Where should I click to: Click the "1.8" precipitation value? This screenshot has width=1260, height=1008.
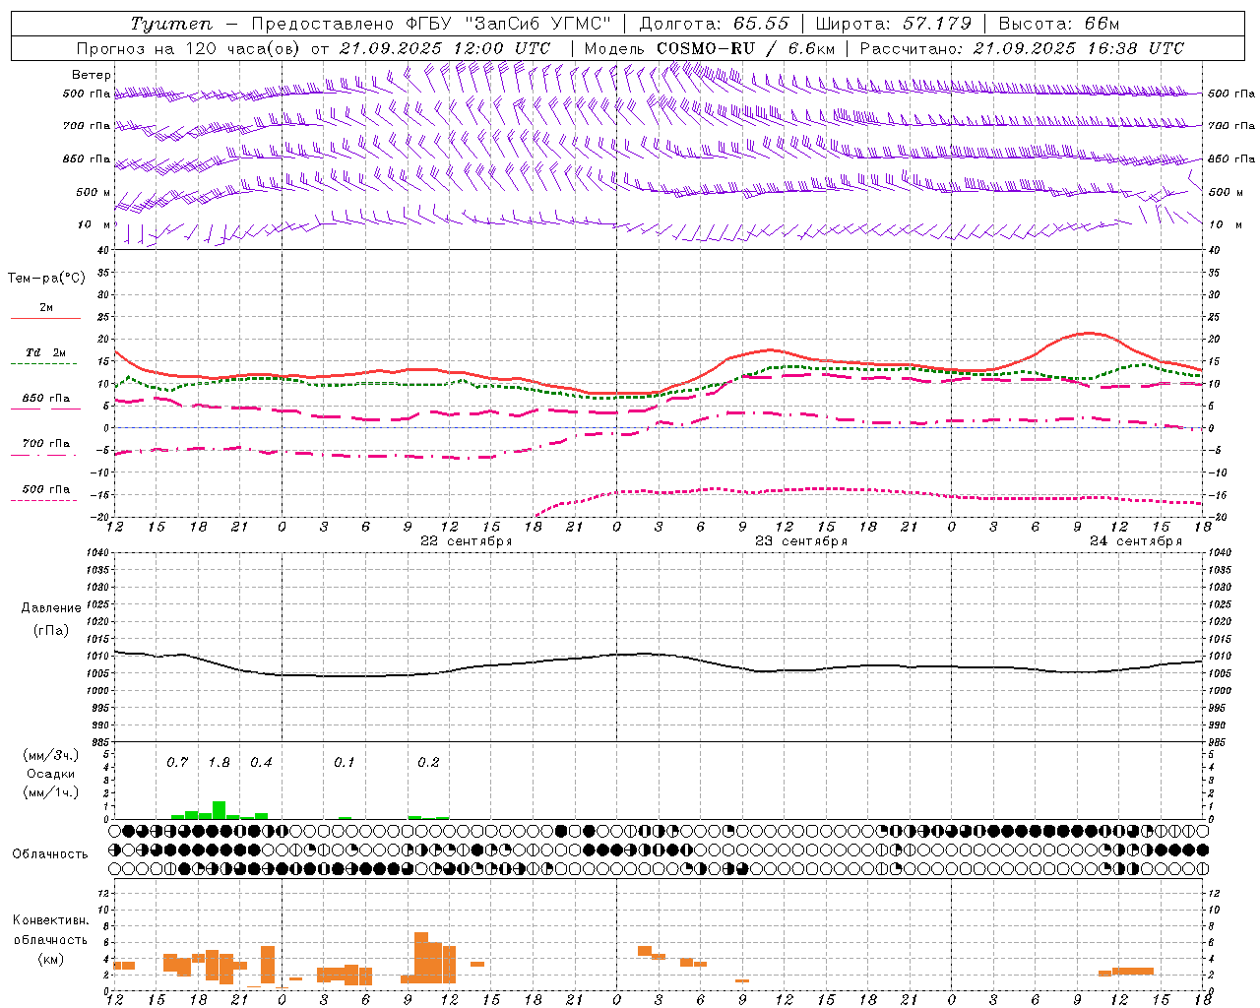pyautogui.click(x=219, y=763)
